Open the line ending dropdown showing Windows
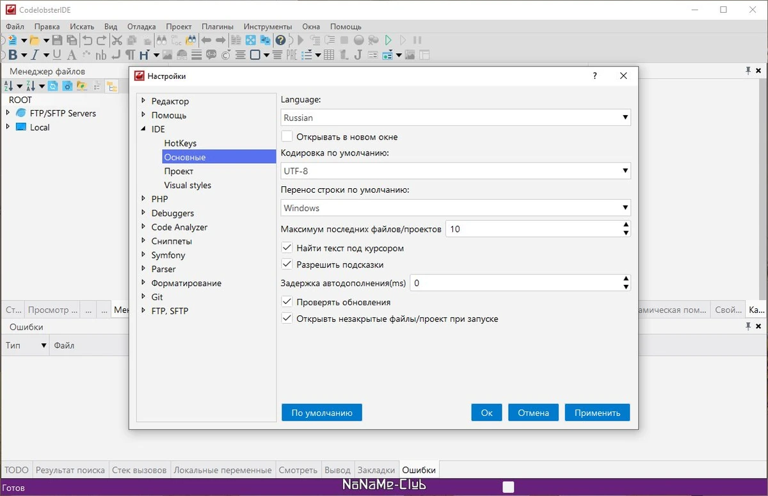The image size is (768, 496). pos(456,208)
